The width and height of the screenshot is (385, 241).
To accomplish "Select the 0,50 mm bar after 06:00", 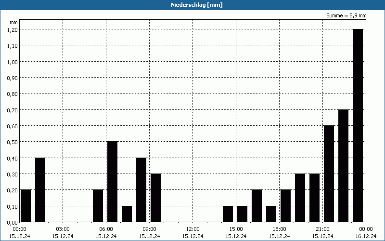I will pyautogui.click(x=113, y=182).
